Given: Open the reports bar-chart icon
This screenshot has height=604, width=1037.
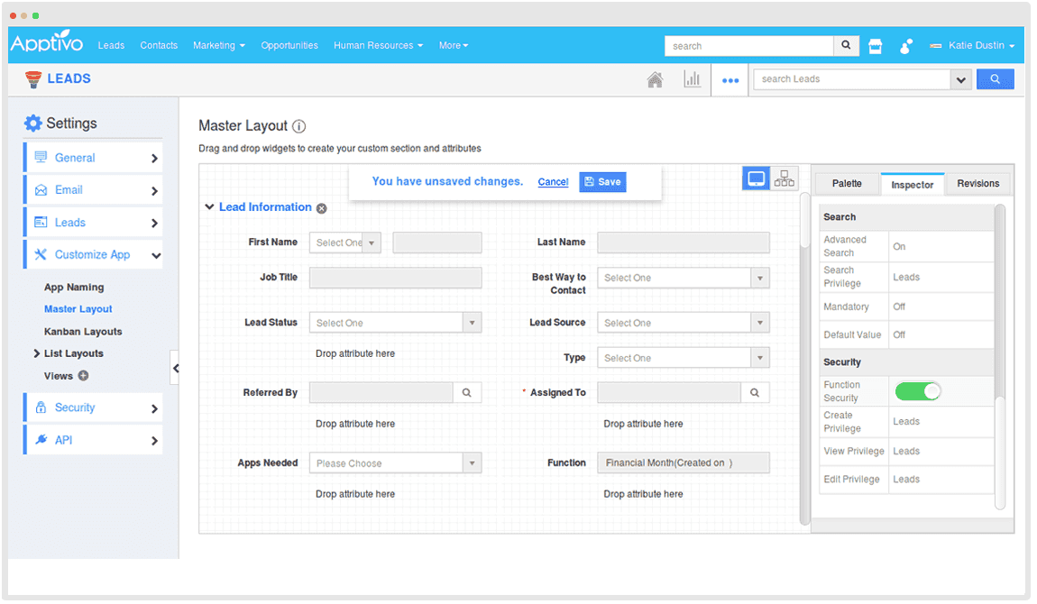Looking at the screenshot, I should (692, 79).
